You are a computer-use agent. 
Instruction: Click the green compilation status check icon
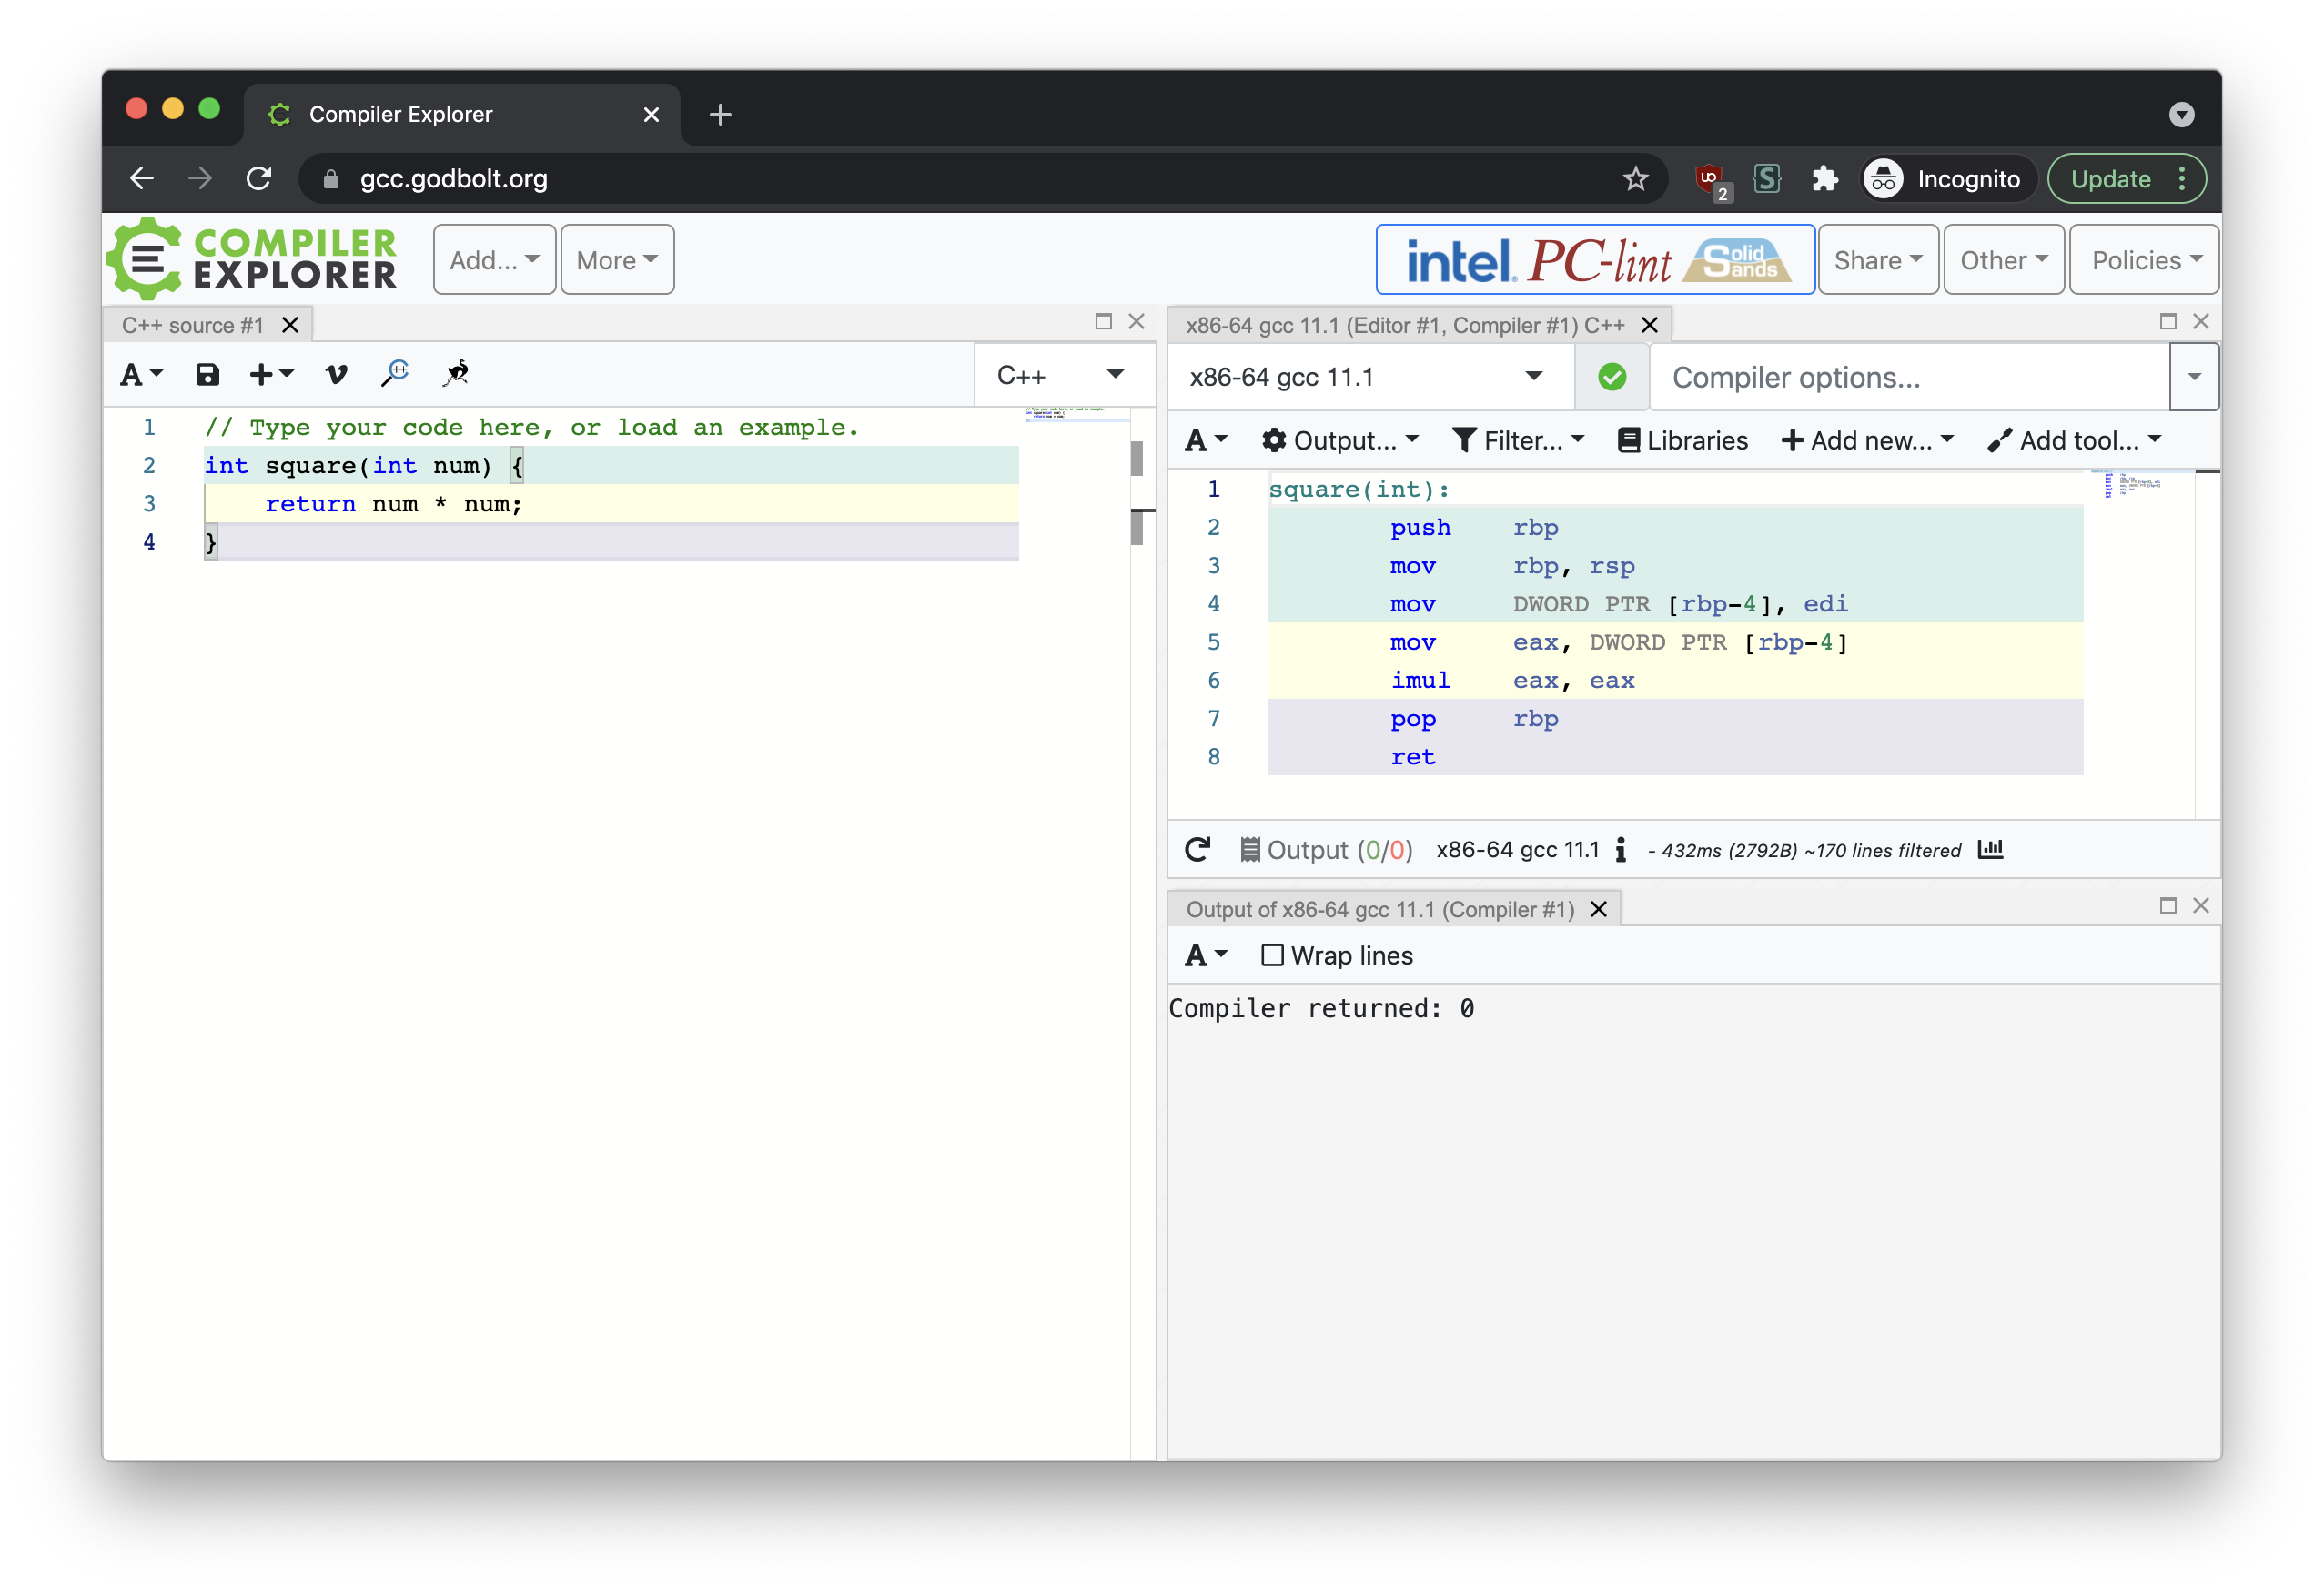click(1611, 377)
